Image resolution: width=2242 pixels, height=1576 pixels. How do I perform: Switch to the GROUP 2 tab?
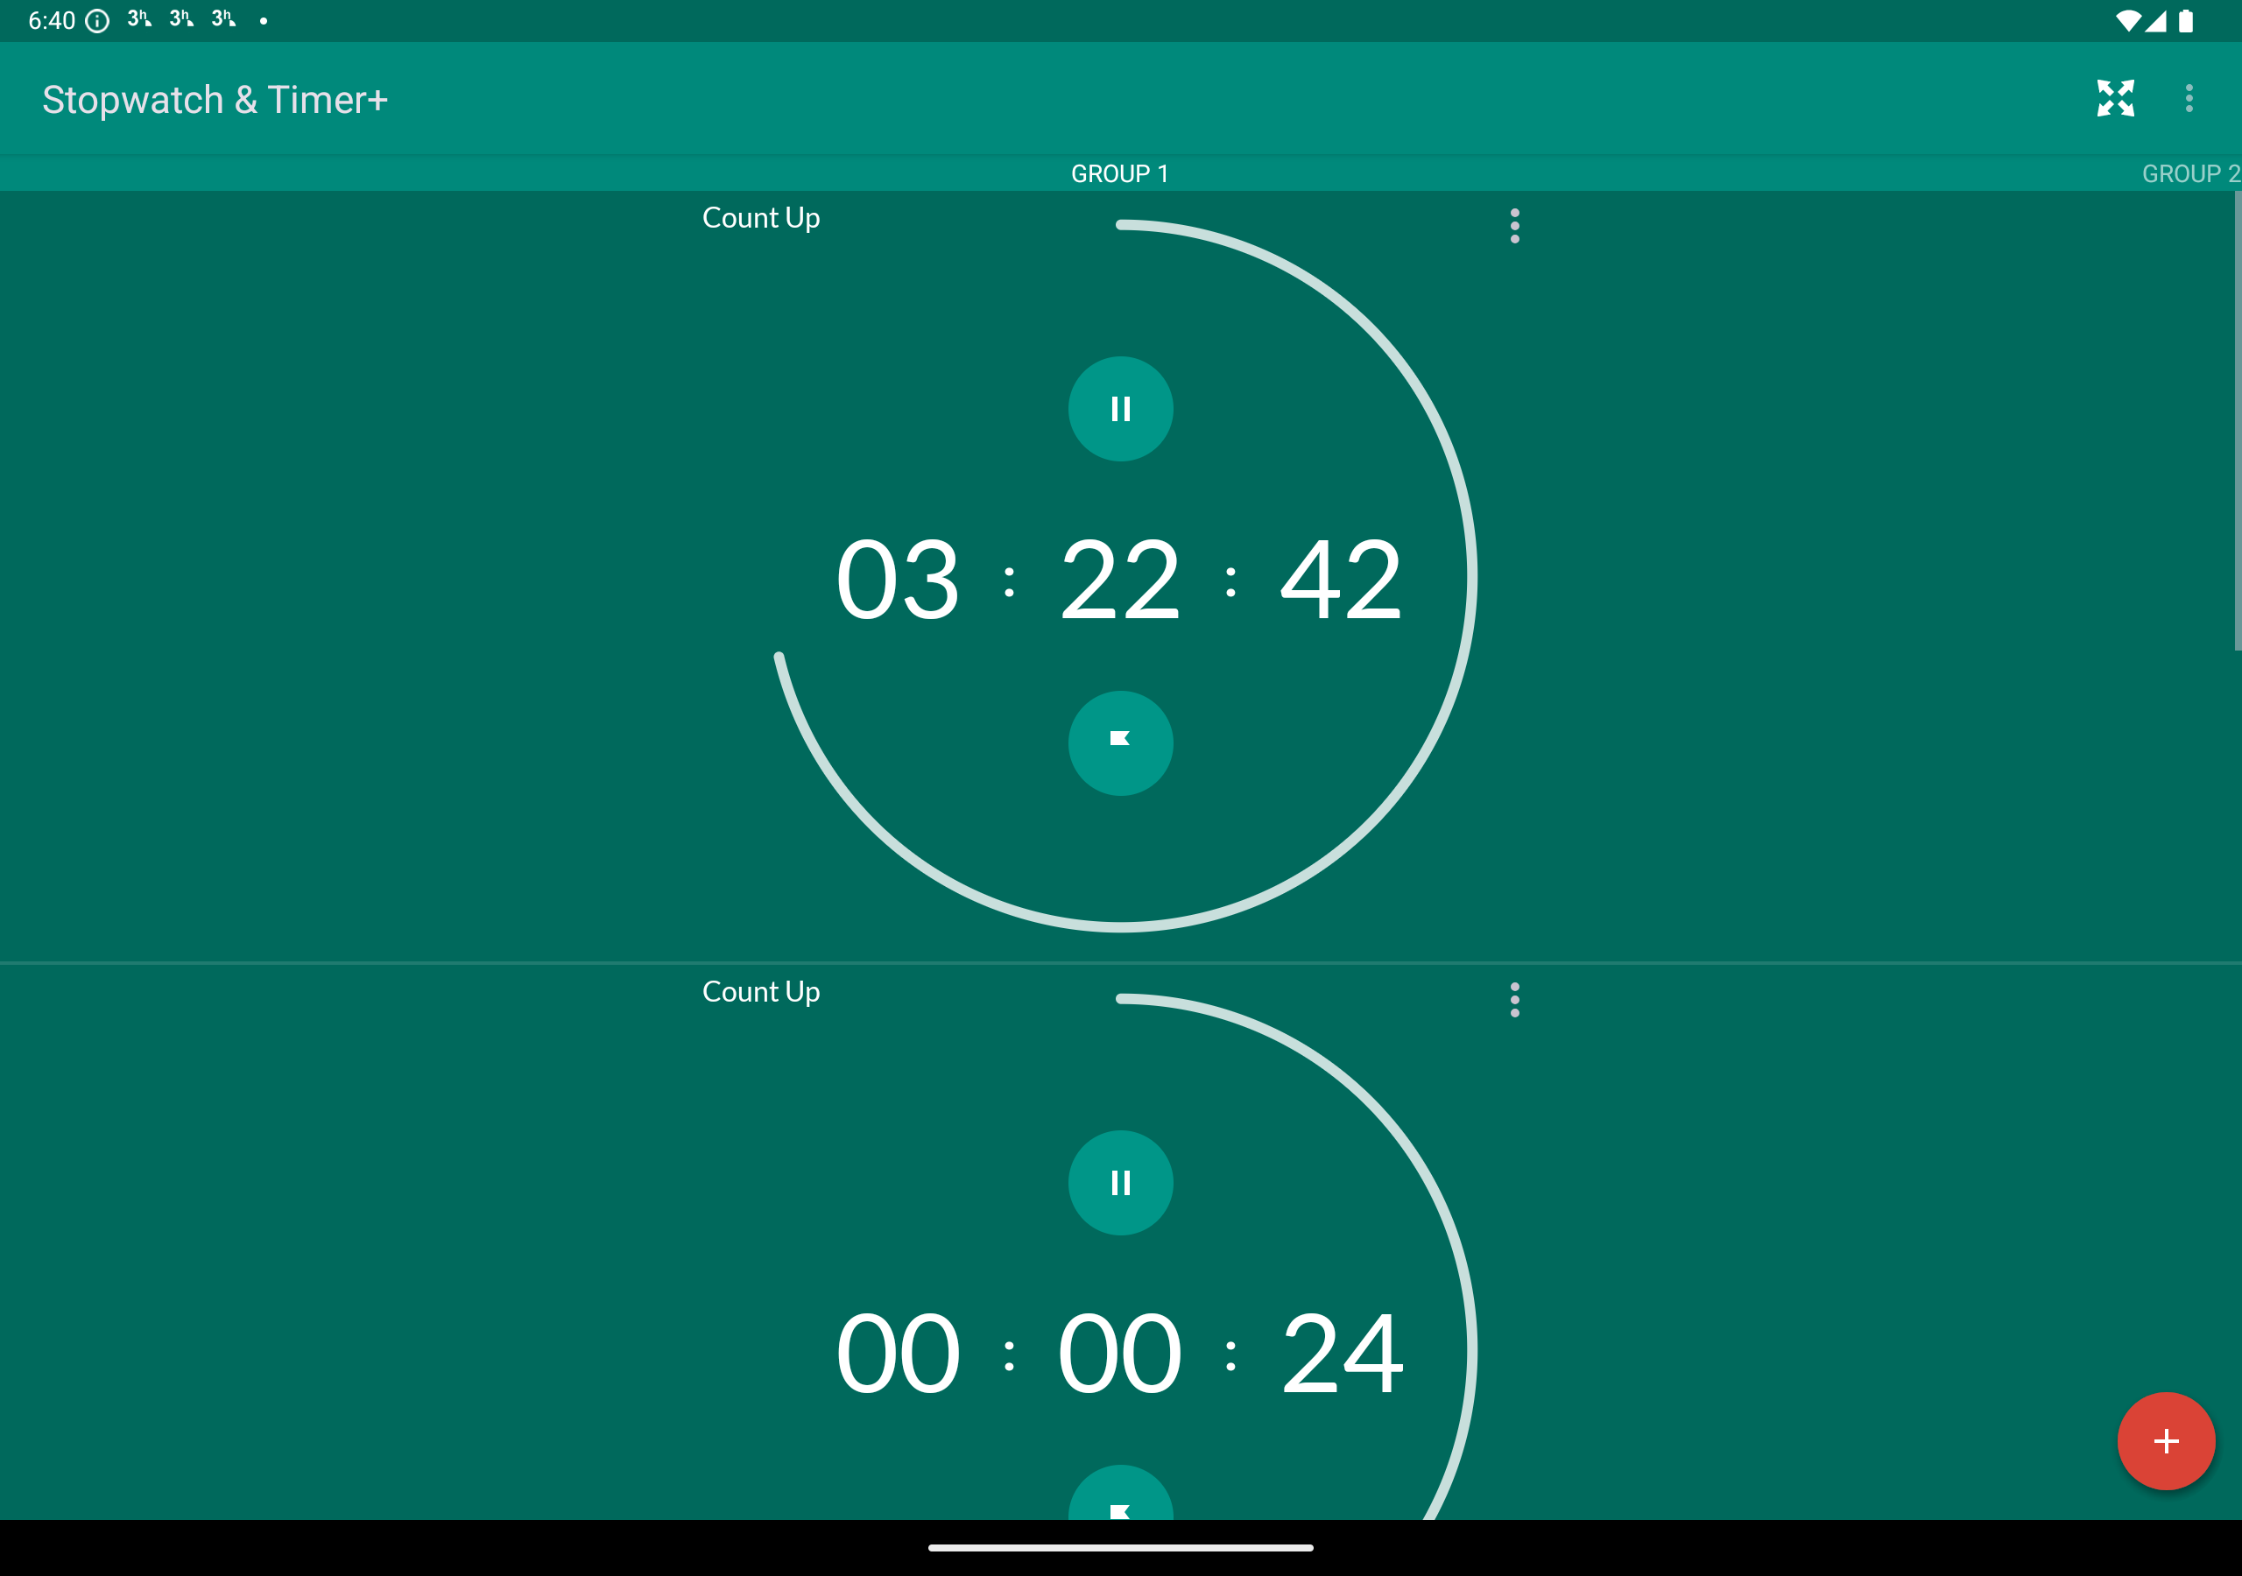pos(2191,174)
